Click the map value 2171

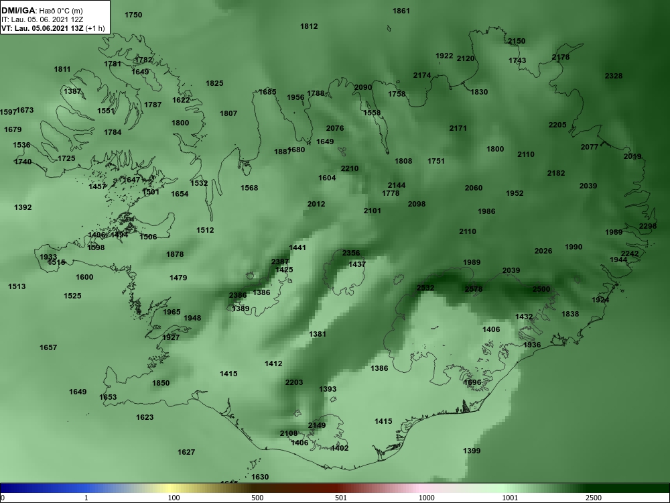[x=458, y=128]
